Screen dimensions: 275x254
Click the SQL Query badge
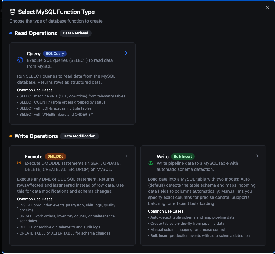click(55, 54)
